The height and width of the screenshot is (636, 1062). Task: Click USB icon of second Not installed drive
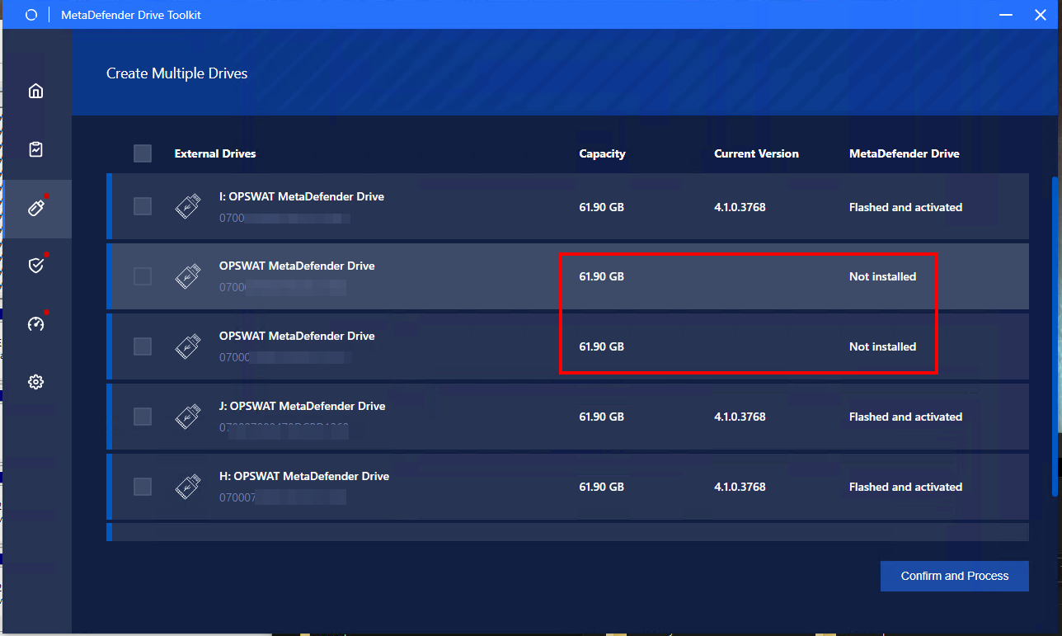[188, 346]
